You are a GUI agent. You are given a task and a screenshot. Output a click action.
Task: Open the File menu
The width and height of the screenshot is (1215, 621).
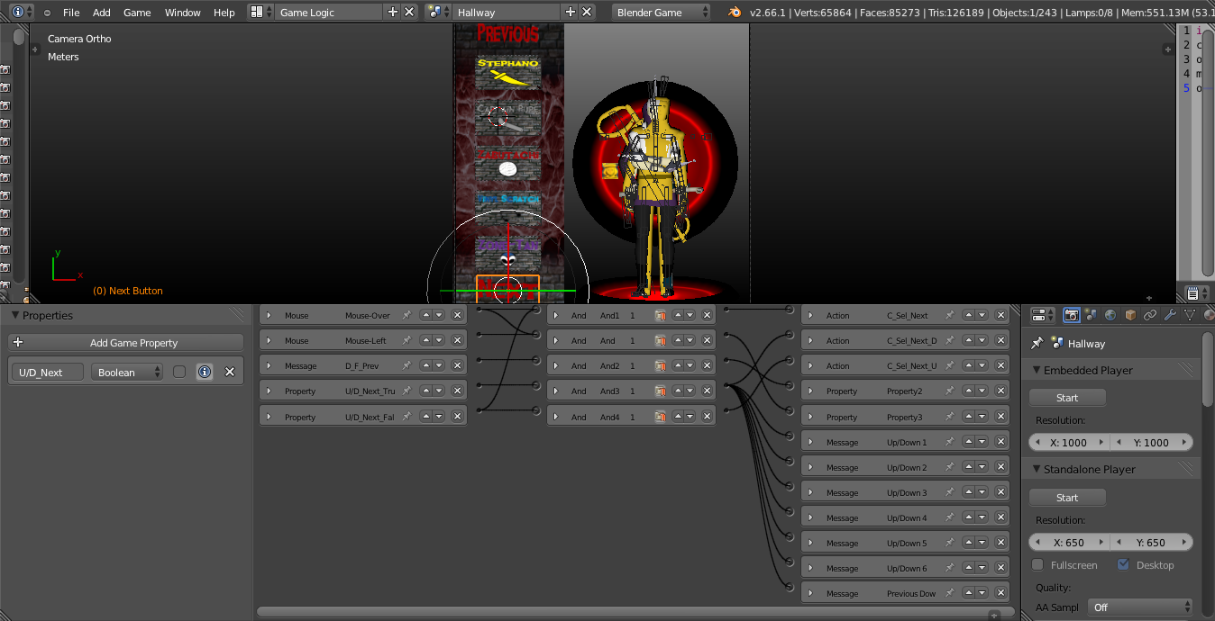point(71,13)
